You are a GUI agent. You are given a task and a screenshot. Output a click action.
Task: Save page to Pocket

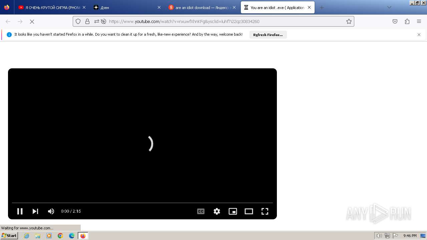point(395,21)
